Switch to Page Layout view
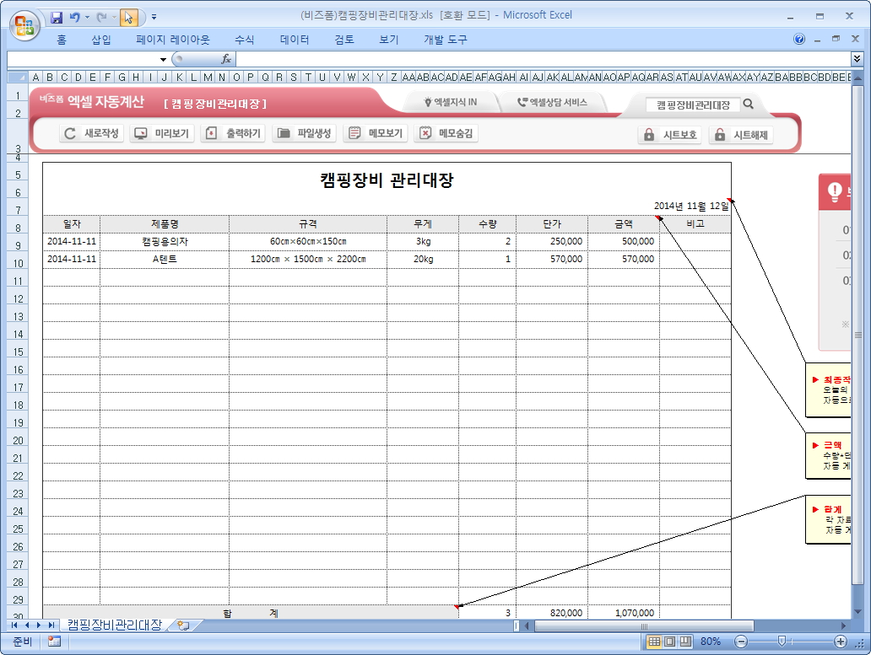Image resolution: width=871 pixels, height=655 pixels. (669, 642)
